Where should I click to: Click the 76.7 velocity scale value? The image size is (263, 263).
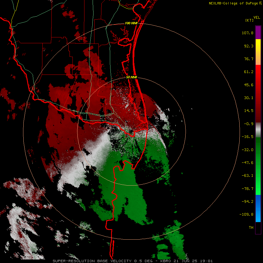click(x=249, y=59)
